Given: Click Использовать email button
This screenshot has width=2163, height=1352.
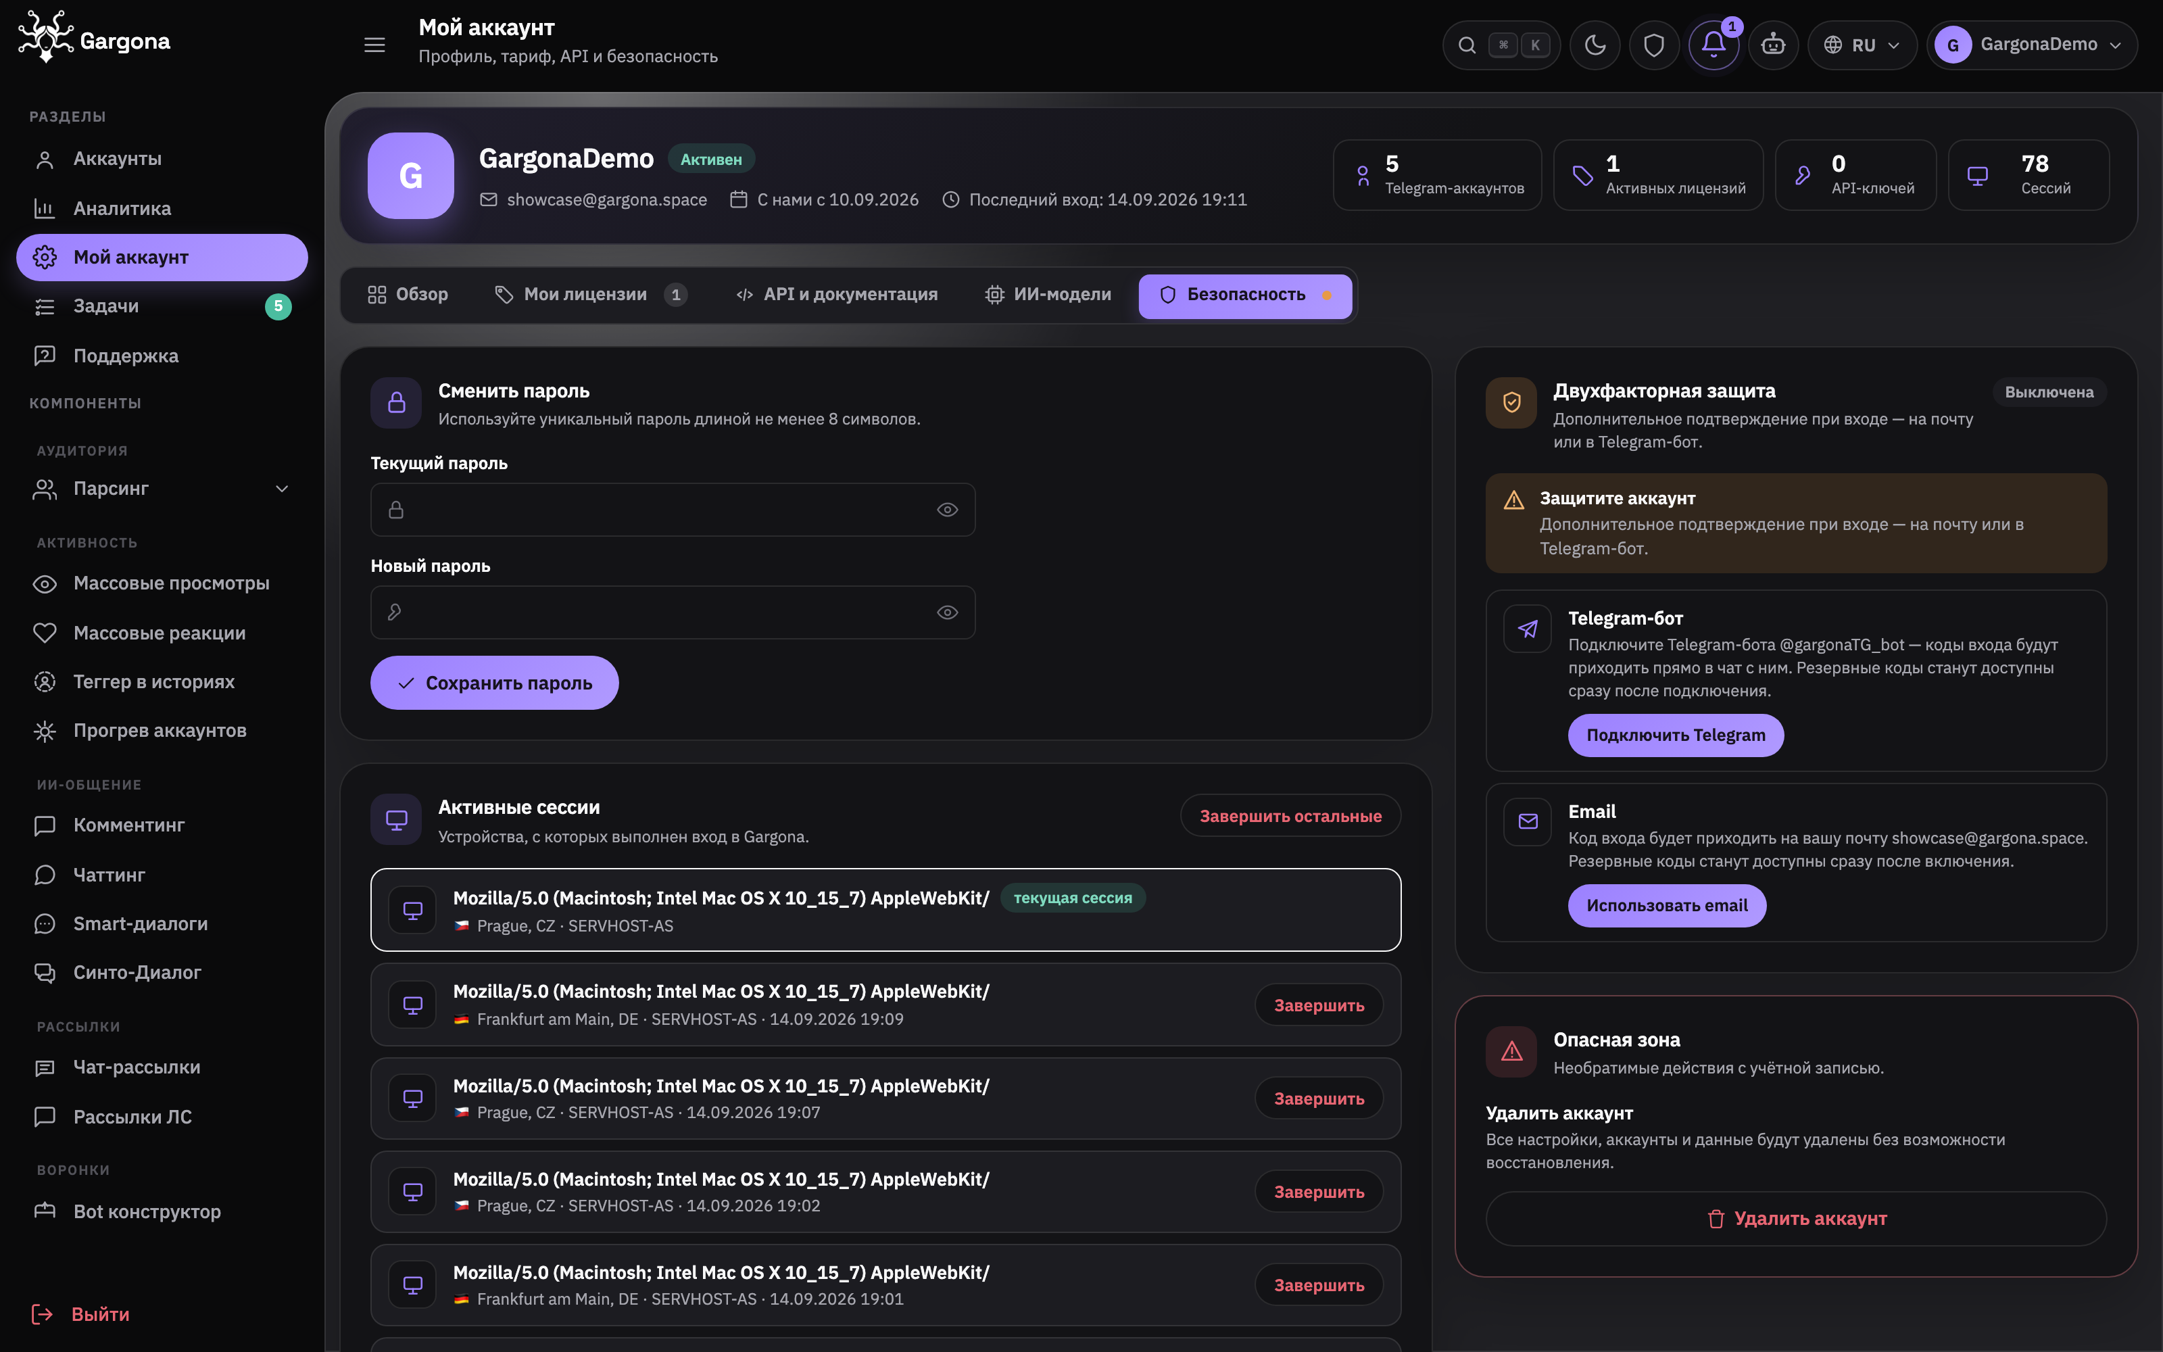Looking at the screenshot, I should [x=1667, y=906].
